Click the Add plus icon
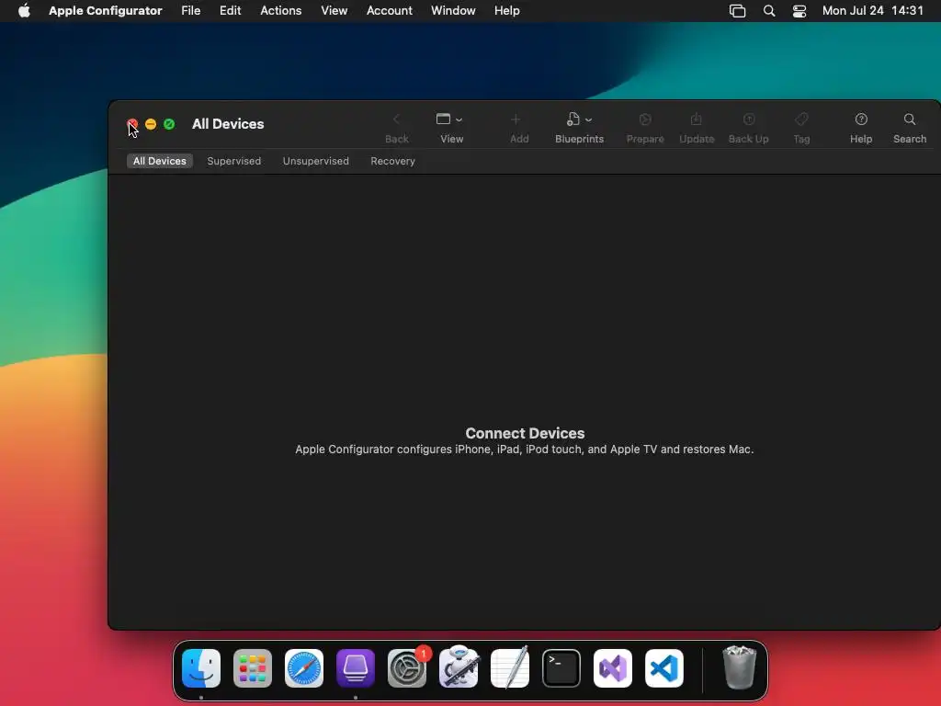The width and height of the screenshot is (941, 706). tap(516, 120)
